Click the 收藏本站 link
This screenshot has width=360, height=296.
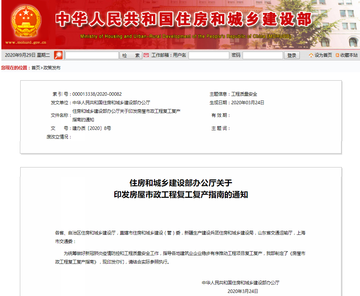(x=349, y=55)
